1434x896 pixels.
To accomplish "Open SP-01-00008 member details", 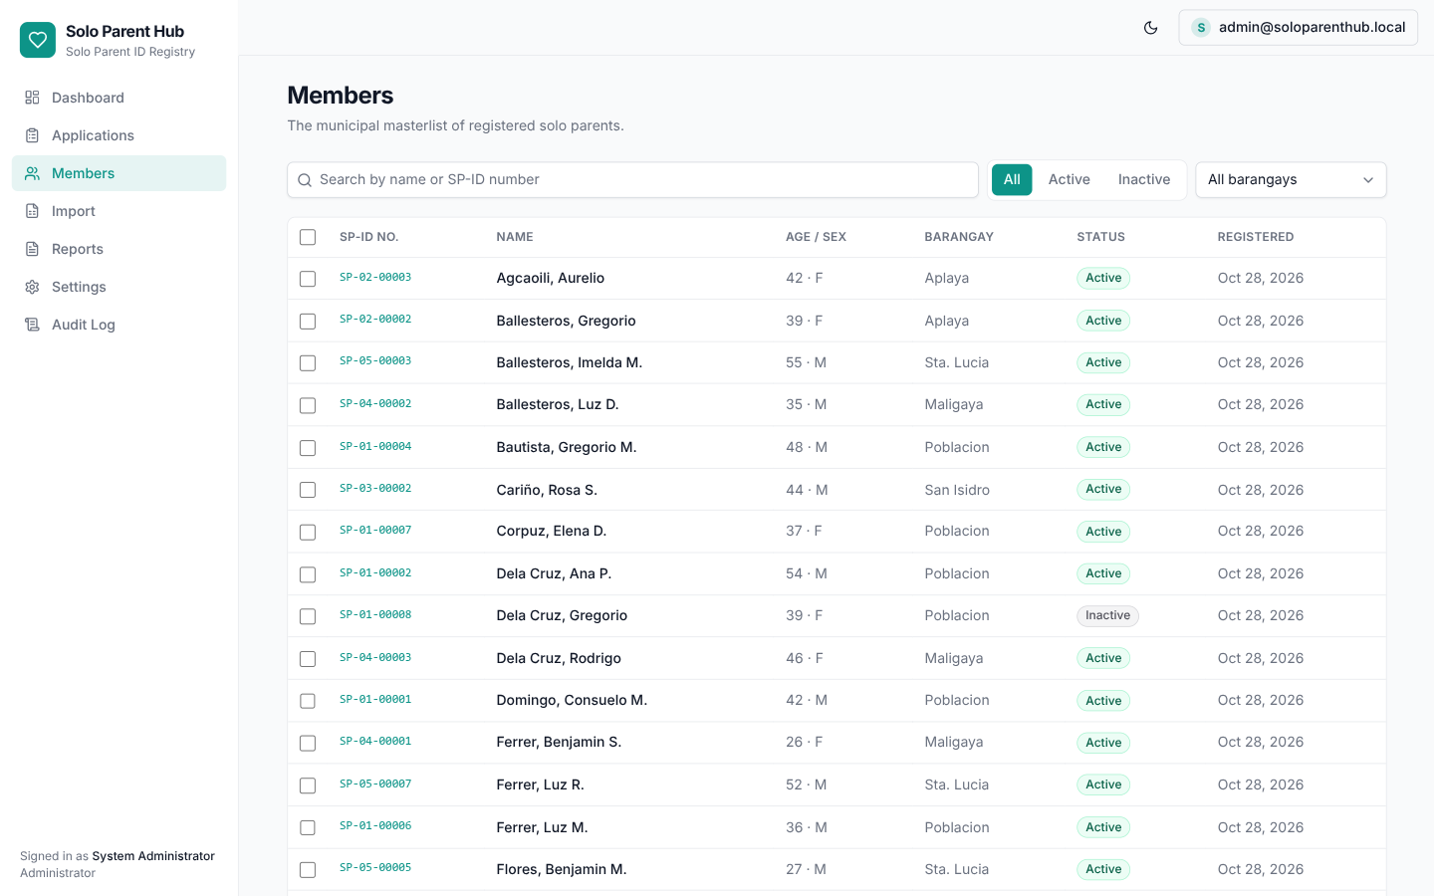I will click(375, 615).
